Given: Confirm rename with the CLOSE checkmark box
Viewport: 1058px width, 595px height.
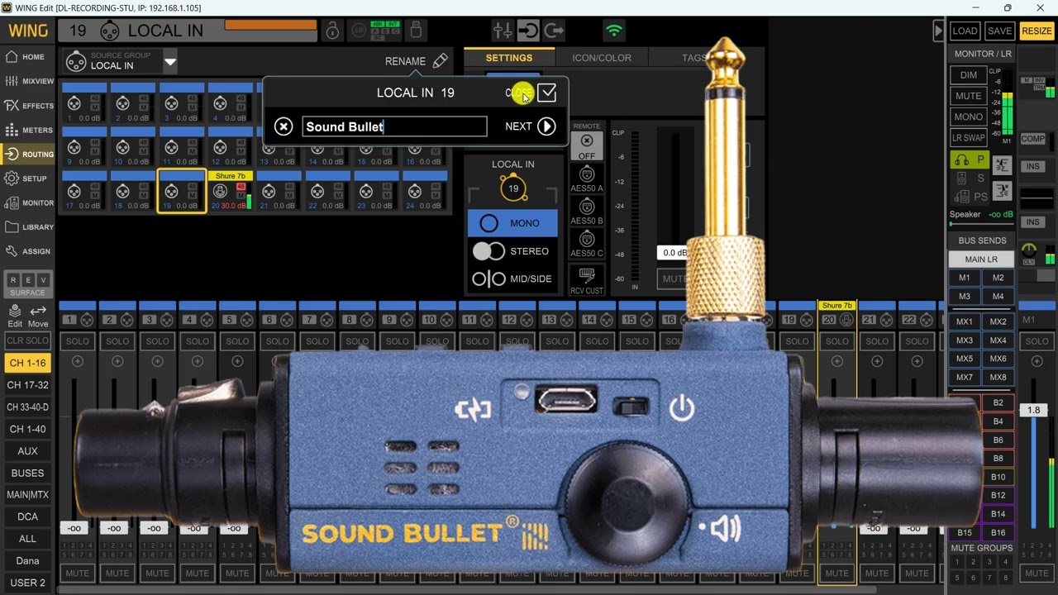Looking at the screenshot, I should pos(546,93).
